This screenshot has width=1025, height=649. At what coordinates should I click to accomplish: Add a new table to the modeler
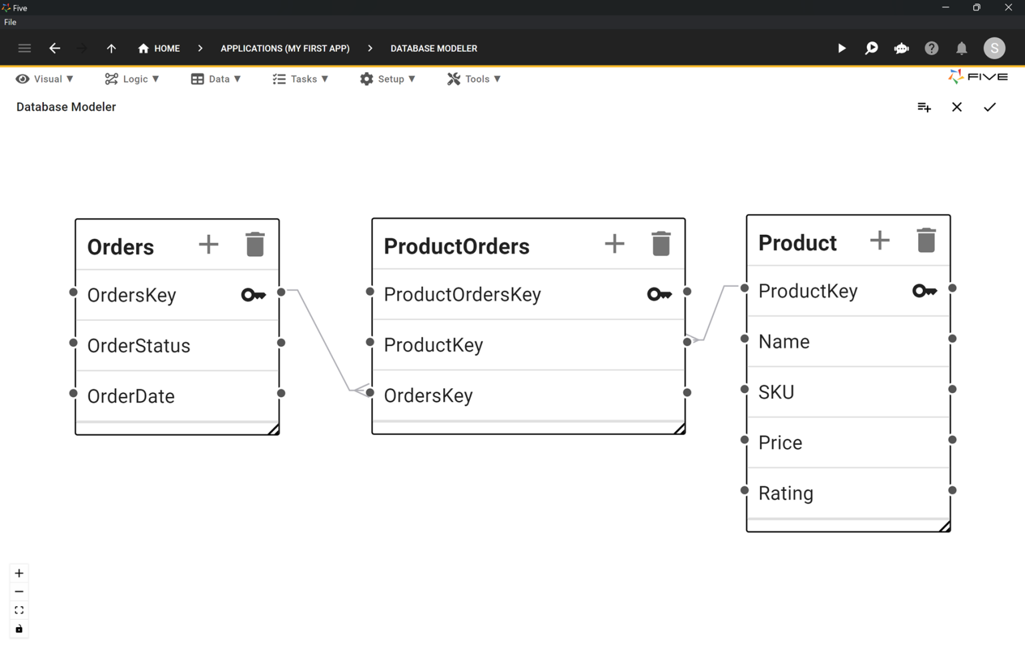(924, 107)
